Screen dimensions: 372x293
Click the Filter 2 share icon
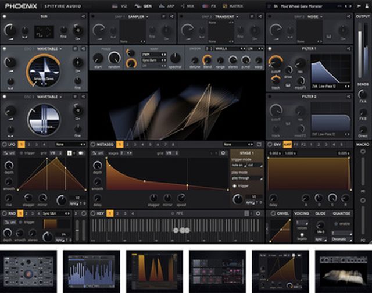click(x=349, y=97)
